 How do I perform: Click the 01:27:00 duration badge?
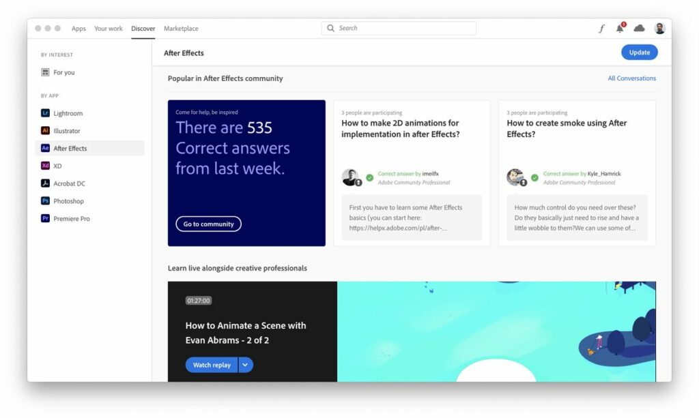(199, 301)
